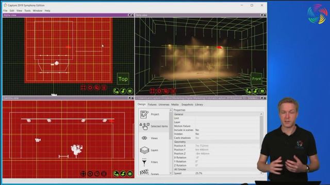Switch to the Library tab
330x185 pixels.
(199, 104)
